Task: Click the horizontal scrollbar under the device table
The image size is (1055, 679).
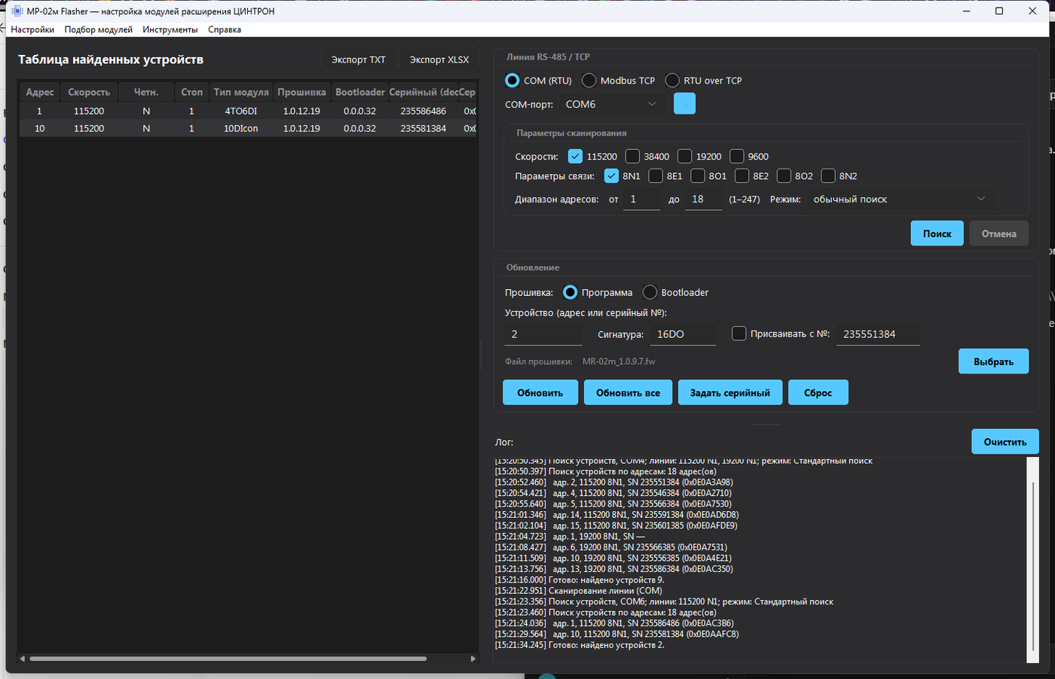Action: (228, 659)
